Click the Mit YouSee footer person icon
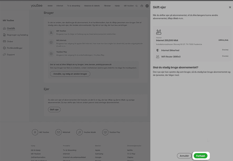The height and width of the screenshot is (161, 233). pyautogui.click(x=35, y=132)
